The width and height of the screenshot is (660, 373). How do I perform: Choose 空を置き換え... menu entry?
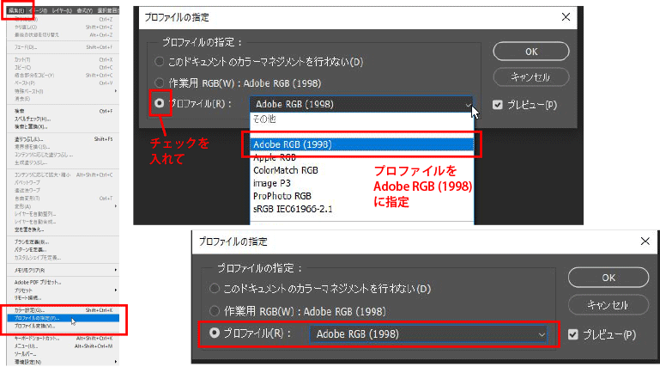point(64,230)
